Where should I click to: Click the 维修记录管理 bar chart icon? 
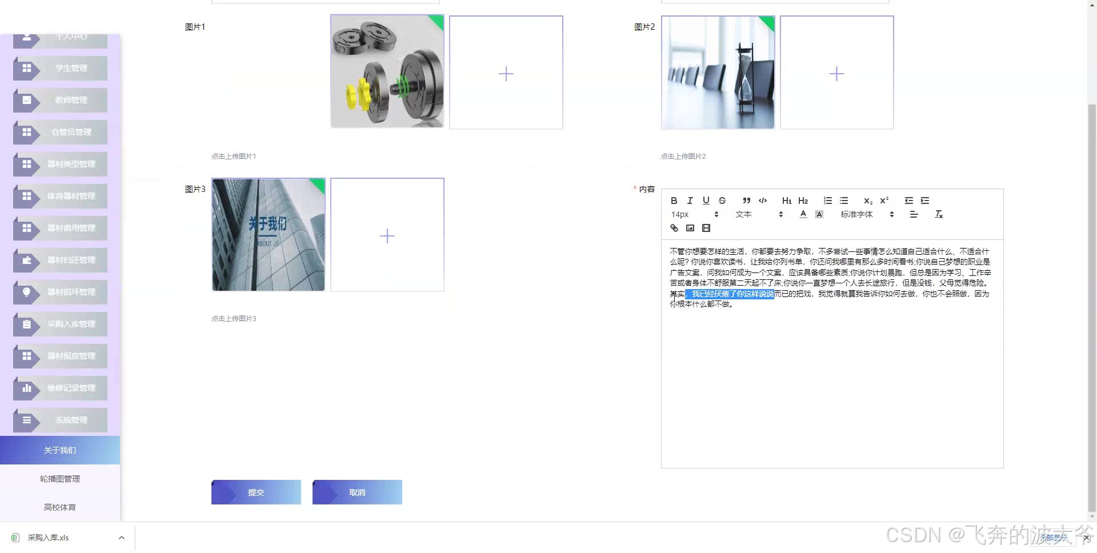tap(26, 388)
